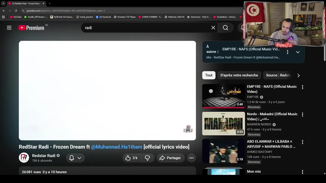Open Nordo - Makadni thumbnail
The image size is (326, 183).
(224, 124)
